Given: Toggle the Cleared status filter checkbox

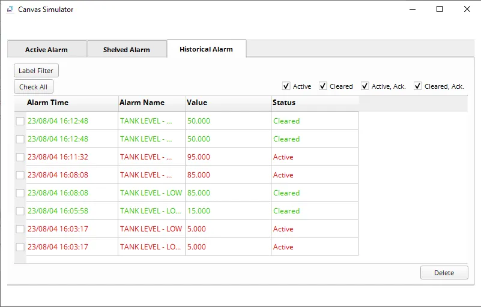Looking at the screenshot, I should [x=322, y=86].
